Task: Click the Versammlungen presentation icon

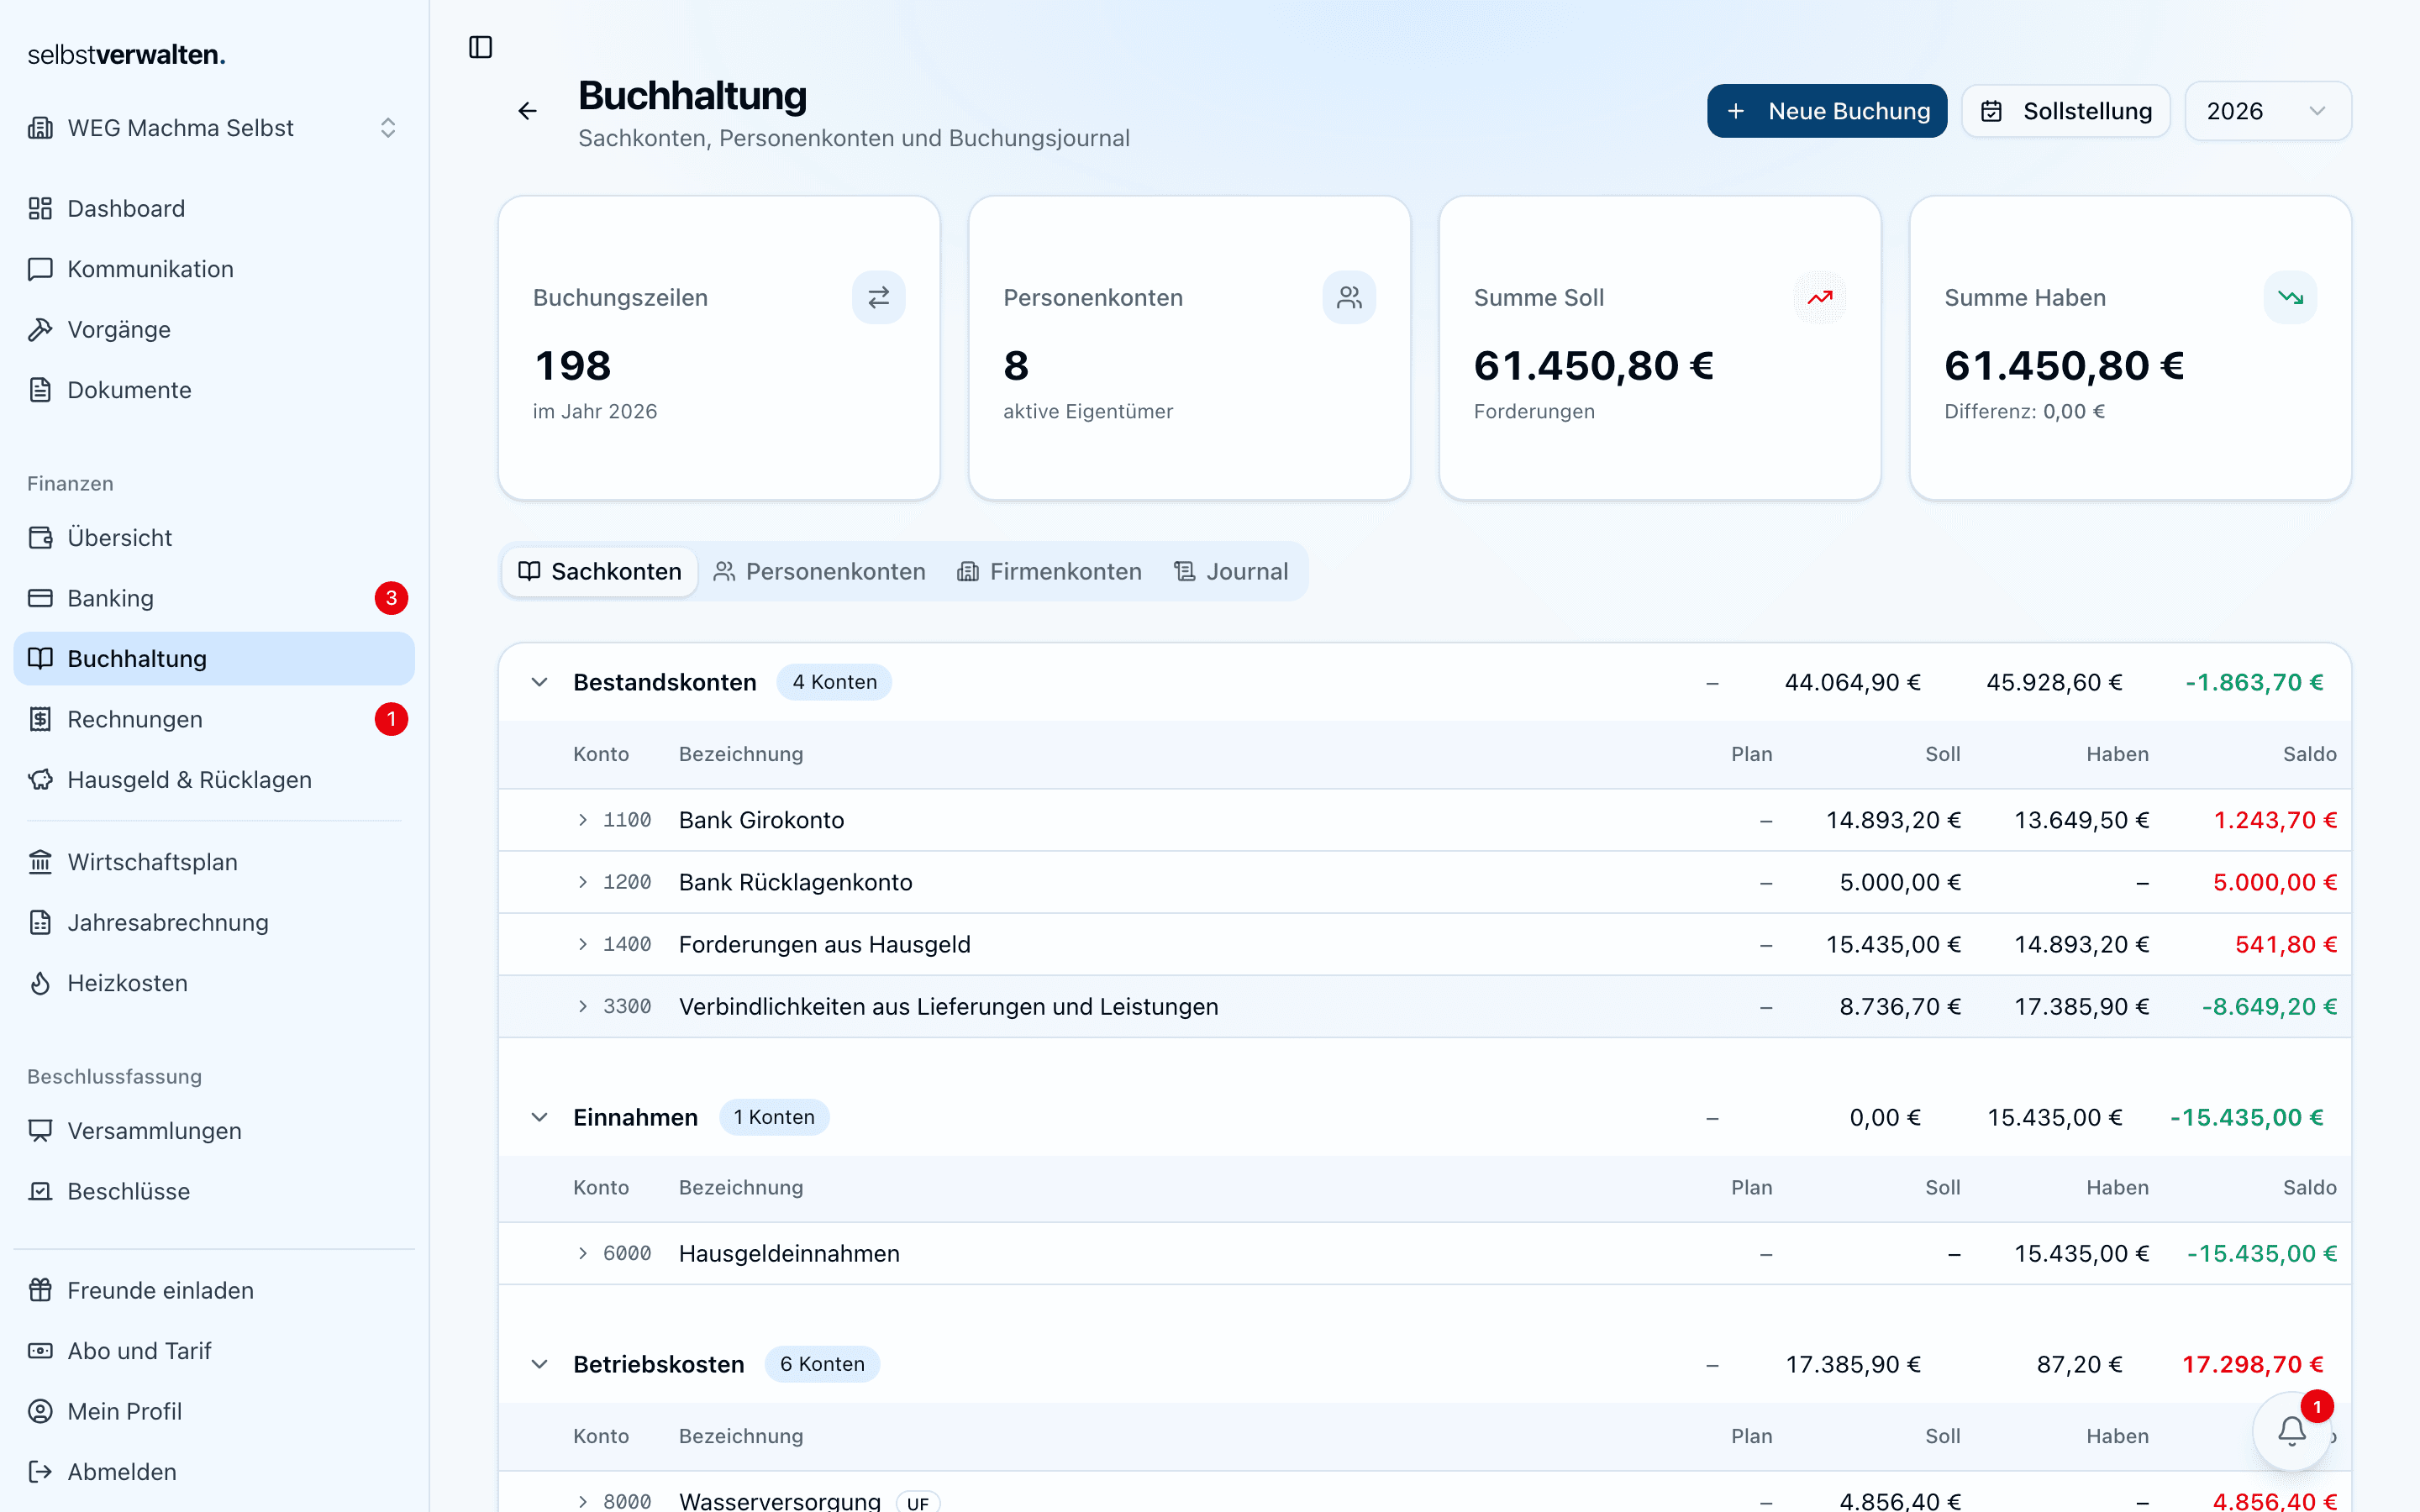Action: click(40, 1131)
